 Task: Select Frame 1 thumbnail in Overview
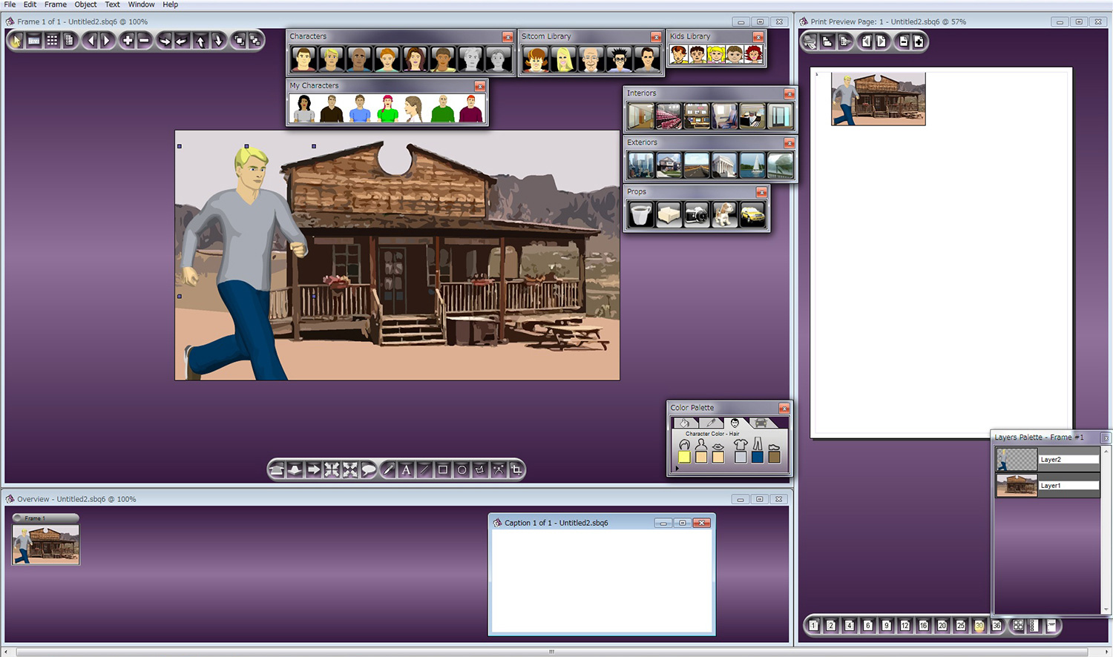(46, 545)
